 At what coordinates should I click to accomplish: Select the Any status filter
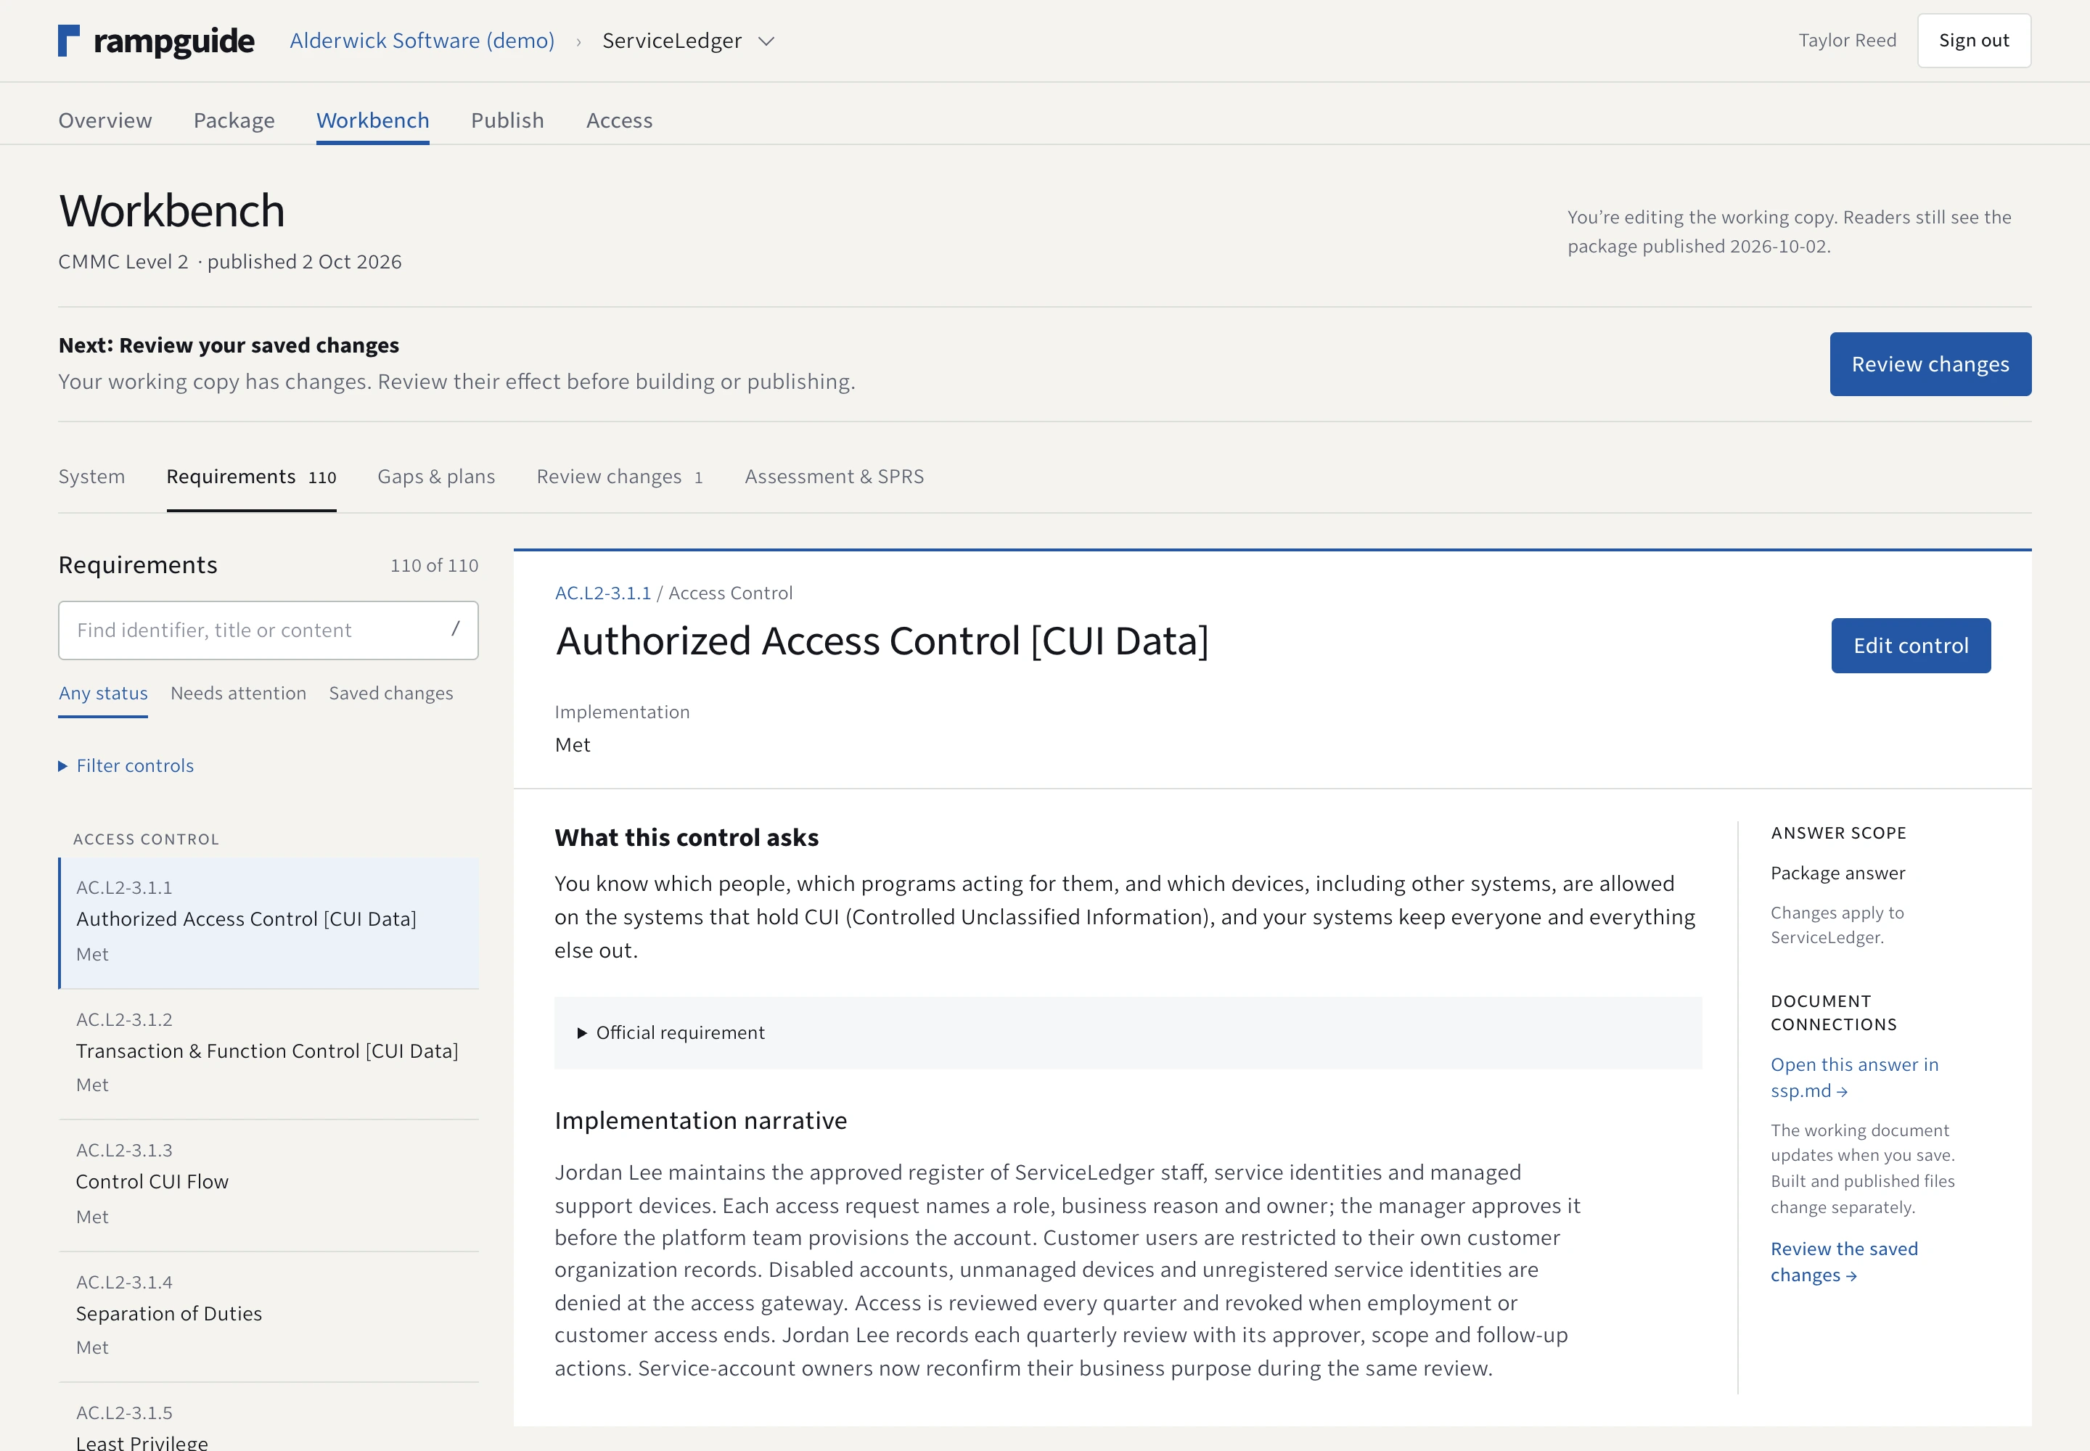(104, 694)
